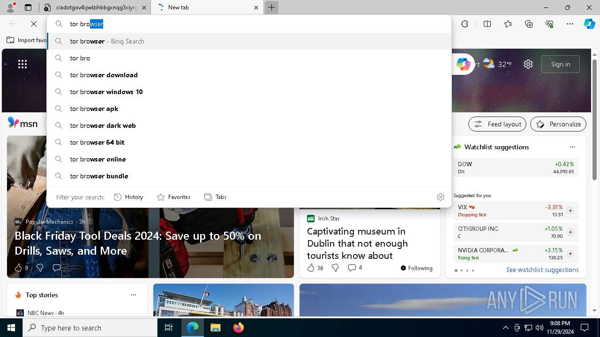
Task: Open search suggestion settings gear
Action: point(440,197)
